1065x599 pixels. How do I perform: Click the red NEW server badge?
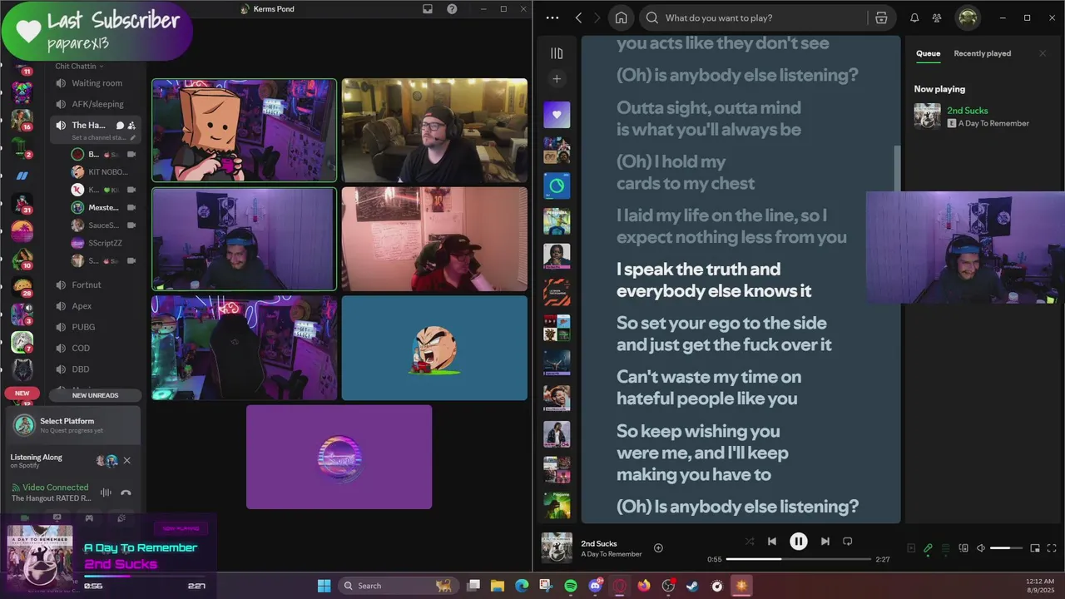22,394
